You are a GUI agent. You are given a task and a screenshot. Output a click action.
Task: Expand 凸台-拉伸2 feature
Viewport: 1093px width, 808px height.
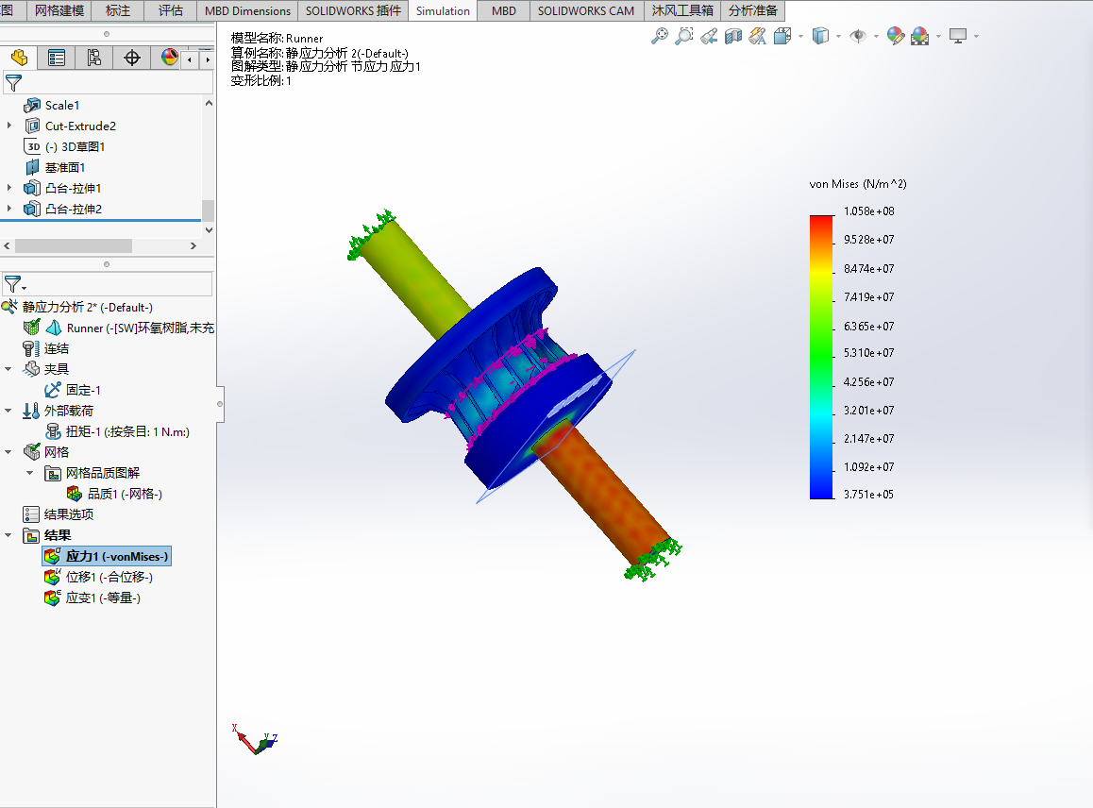click(x=9, y=209)
